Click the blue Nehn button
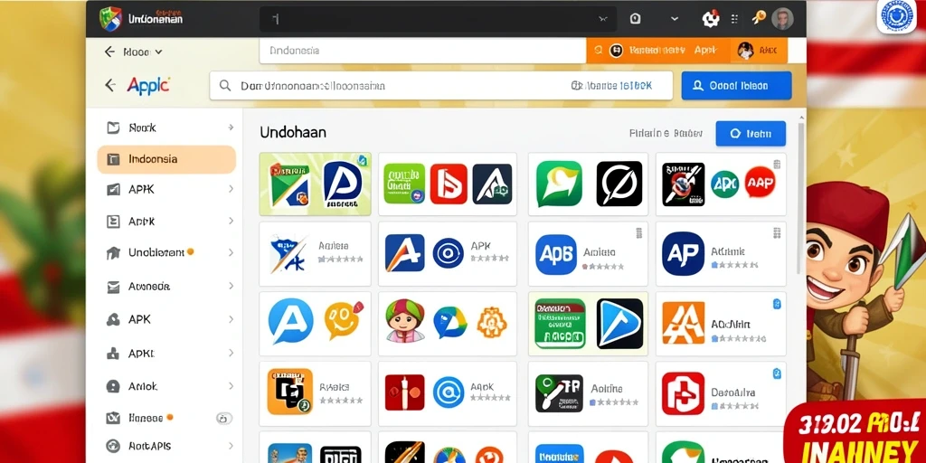 coord(751,134)
